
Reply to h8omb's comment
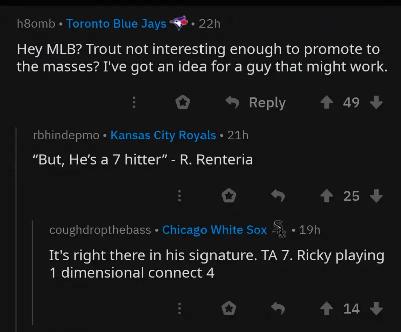(x=256, y=103)
